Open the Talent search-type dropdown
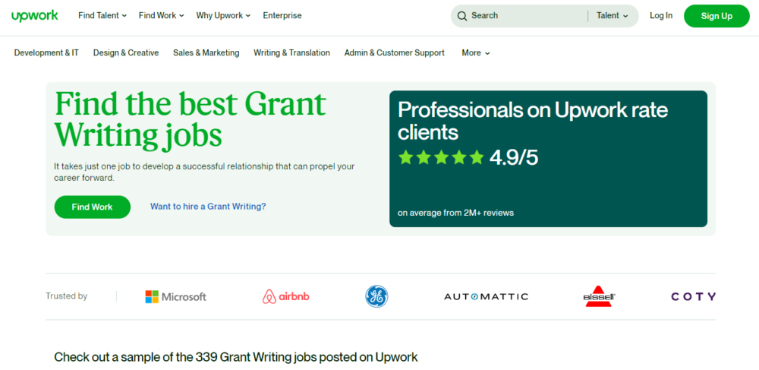This screenshot has height=370, width=759. tap(613, 15)
